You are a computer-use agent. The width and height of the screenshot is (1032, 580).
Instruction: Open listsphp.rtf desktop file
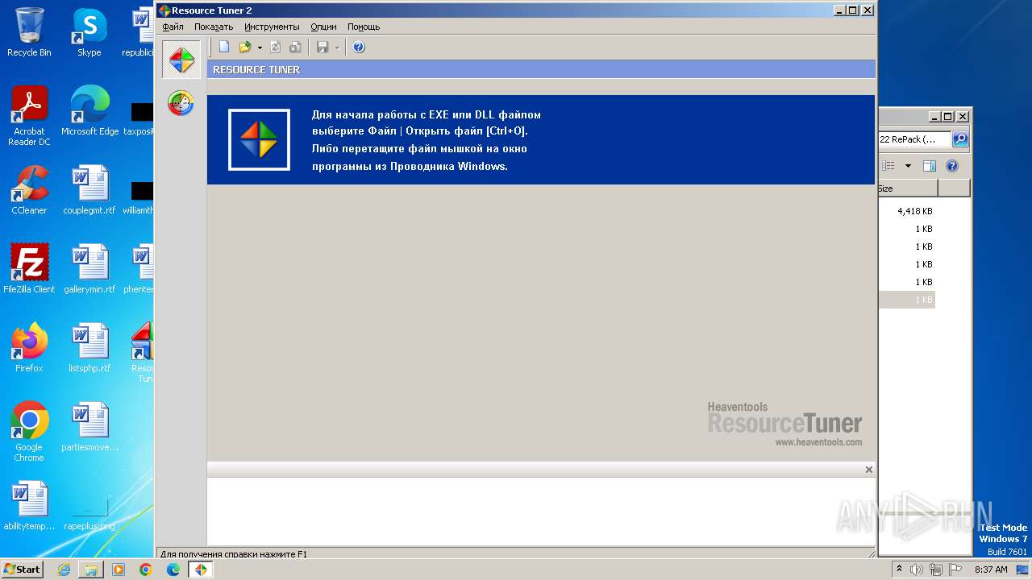pos(89,348)
